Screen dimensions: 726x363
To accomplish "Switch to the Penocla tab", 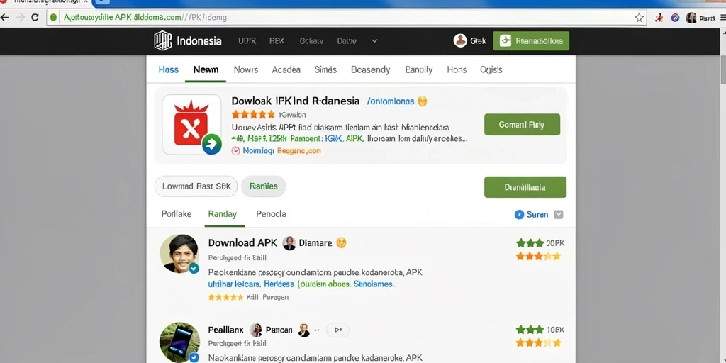I will (x=271, y=214).
